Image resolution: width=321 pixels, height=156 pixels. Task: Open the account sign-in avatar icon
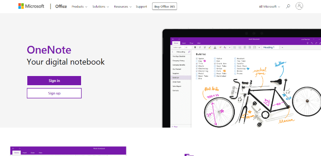click(x=299, y=6)
